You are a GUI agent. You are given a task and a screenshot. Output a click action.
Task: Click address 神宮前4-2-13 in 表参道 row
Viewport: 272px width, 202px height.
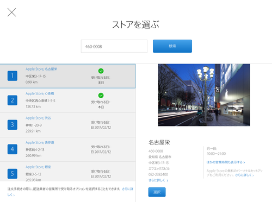(35, 150)
